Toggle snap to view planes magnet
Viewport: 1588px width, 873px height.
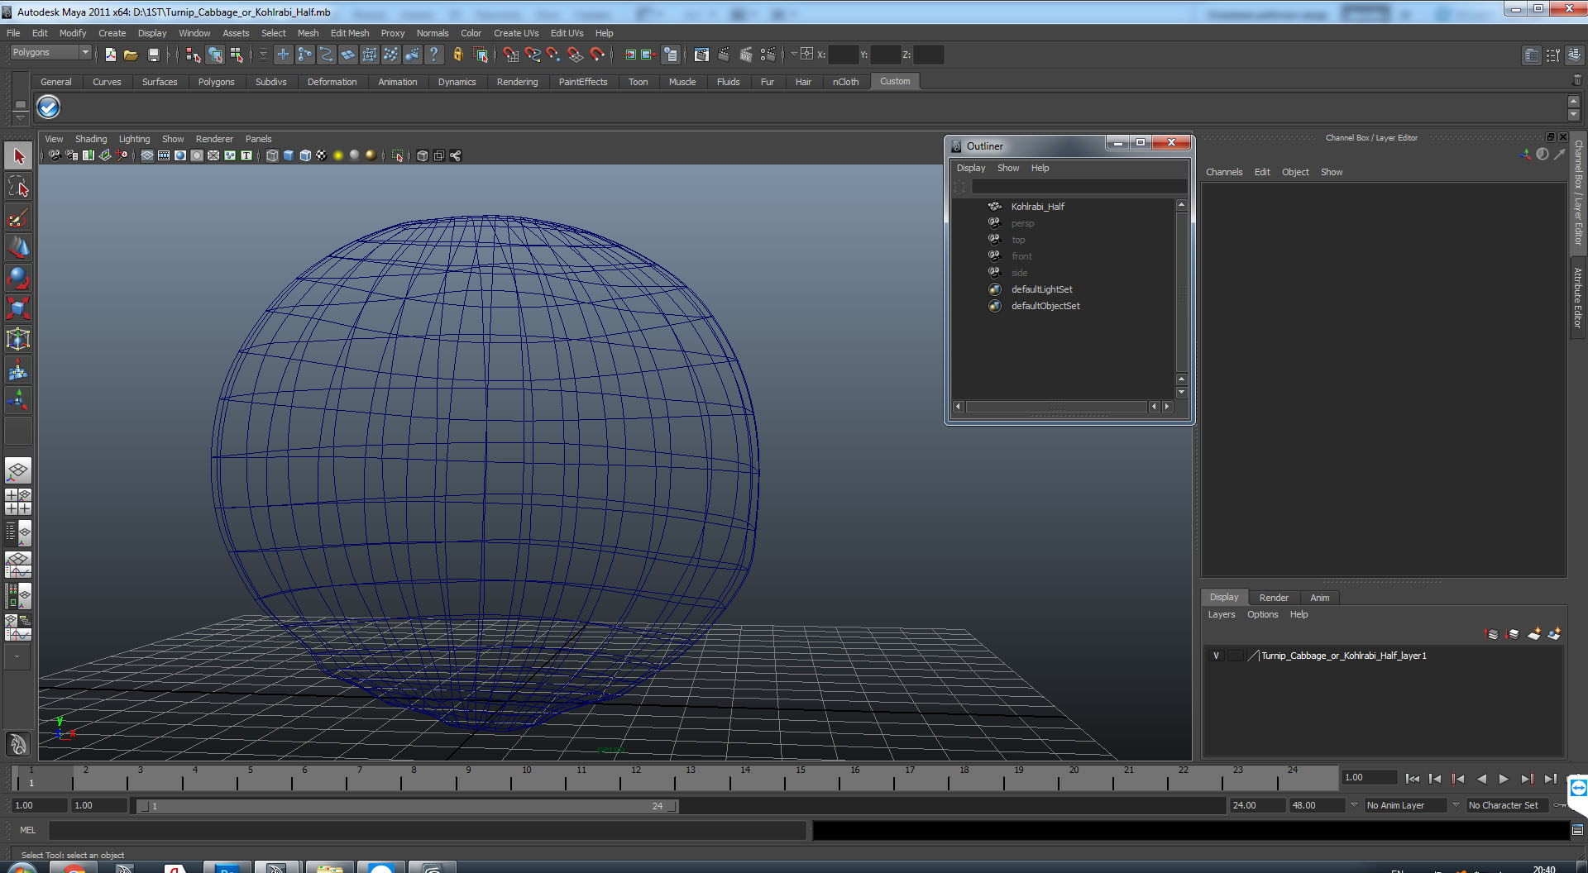[x=576, y=55]
